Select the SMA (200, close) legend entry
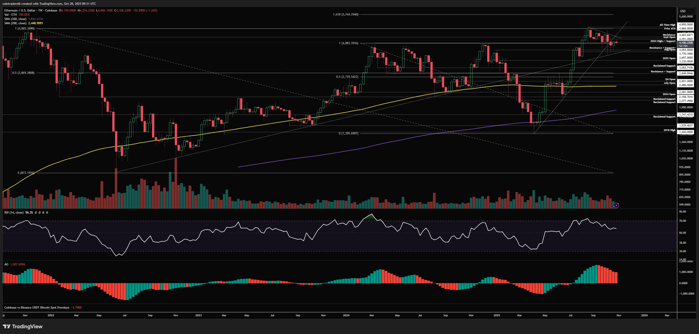This screenshot has height=334, width=699. point(15,23)
